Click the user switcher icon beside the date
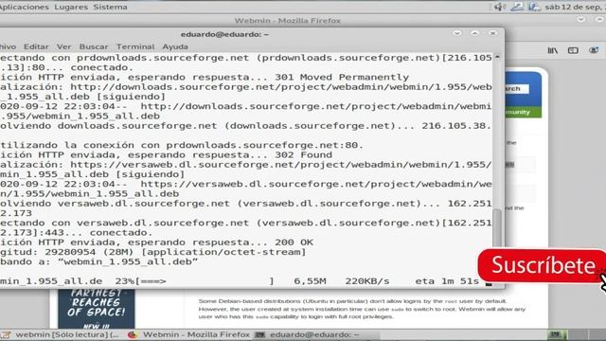 click(x=534, y=7)
